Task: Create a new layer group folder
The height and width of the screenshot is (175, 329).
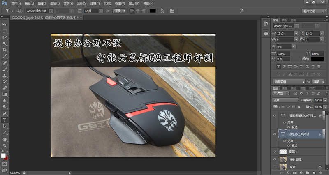Action: (x=308, y=173)
